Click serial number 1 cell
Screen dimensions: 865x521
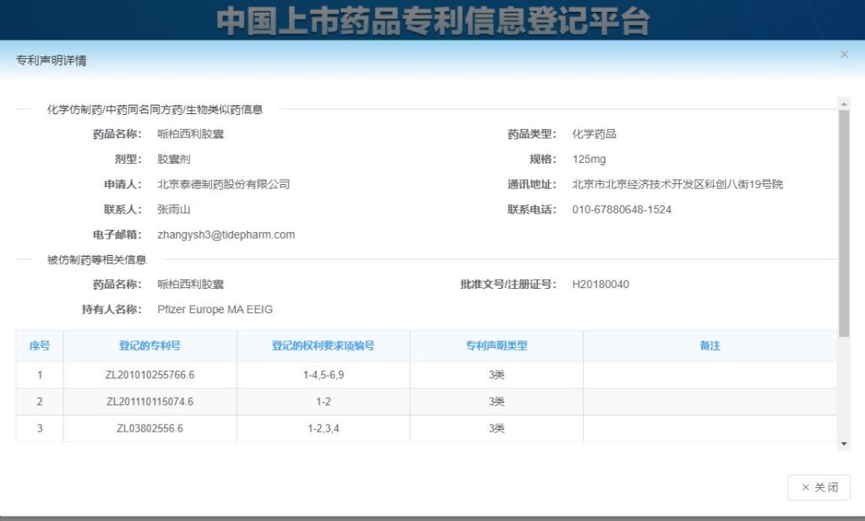pyautogui.click(x=40, y=375)
